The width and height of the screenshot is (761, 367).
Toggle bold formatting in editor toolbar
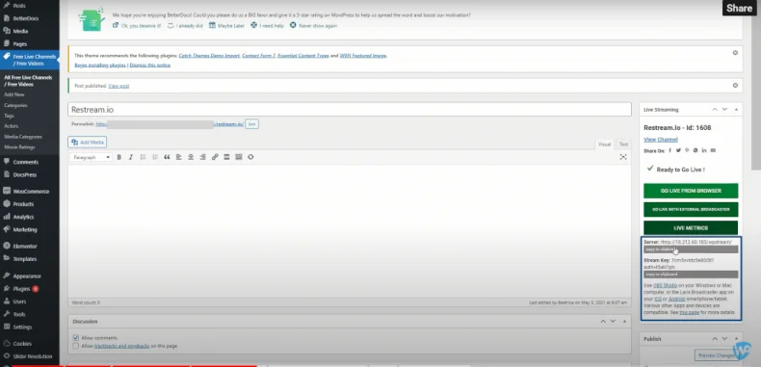pos(119,157)
